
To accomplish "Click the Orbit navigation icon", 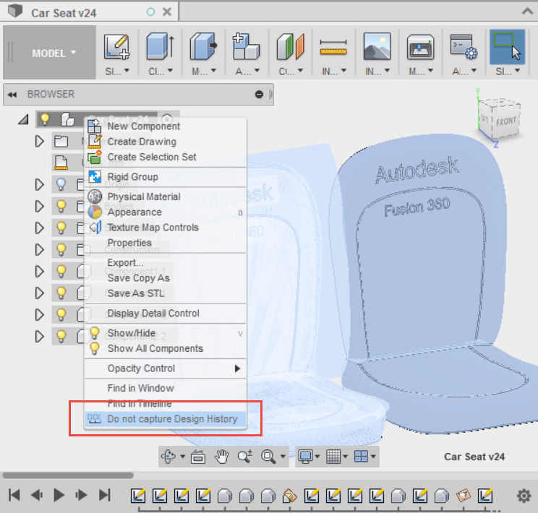I will (x=168, y=457).
